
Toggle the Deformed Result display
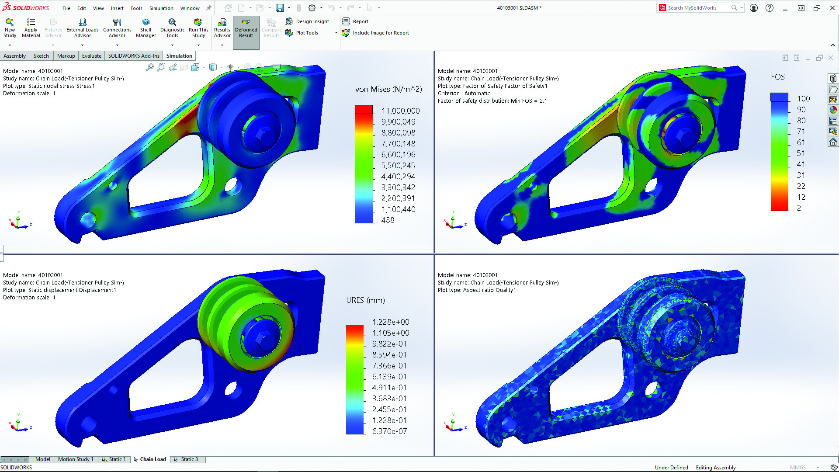click(246, 29)
